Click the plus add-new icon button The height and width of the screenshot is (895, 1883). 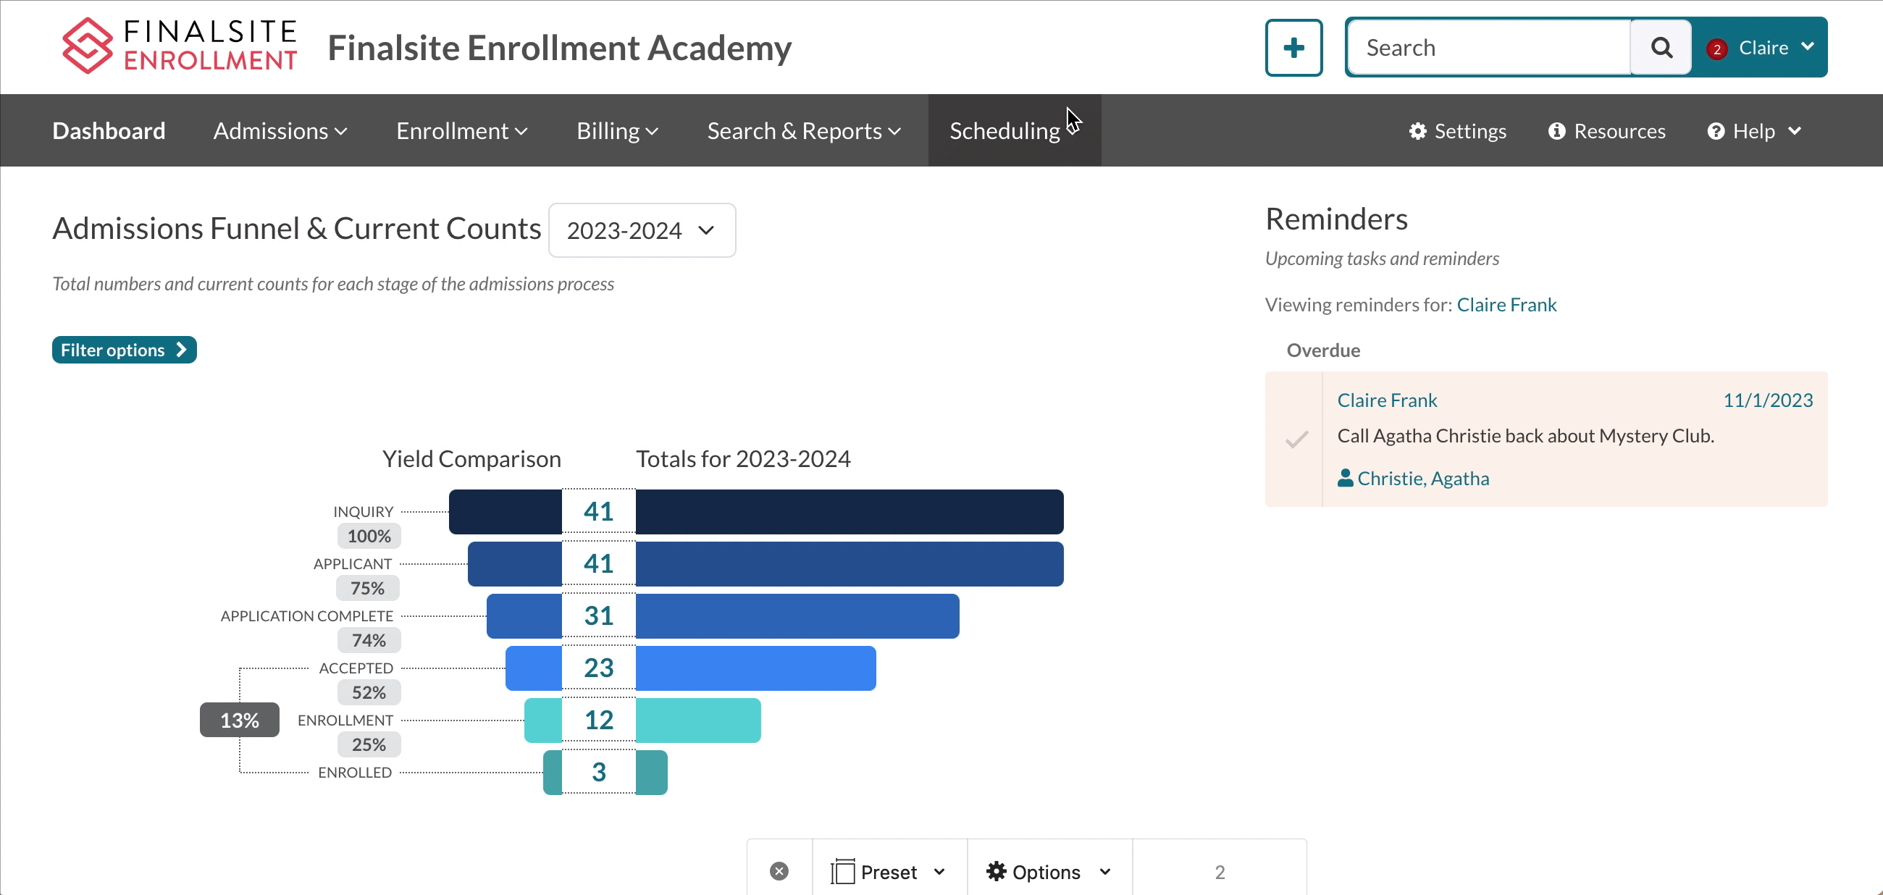(x=1293, y=49)
